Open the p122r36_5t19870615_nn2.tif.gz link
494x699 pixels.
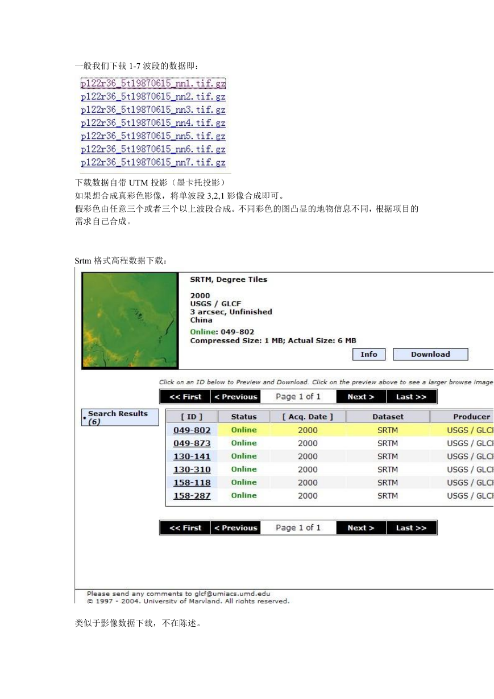tap(153, 96)
